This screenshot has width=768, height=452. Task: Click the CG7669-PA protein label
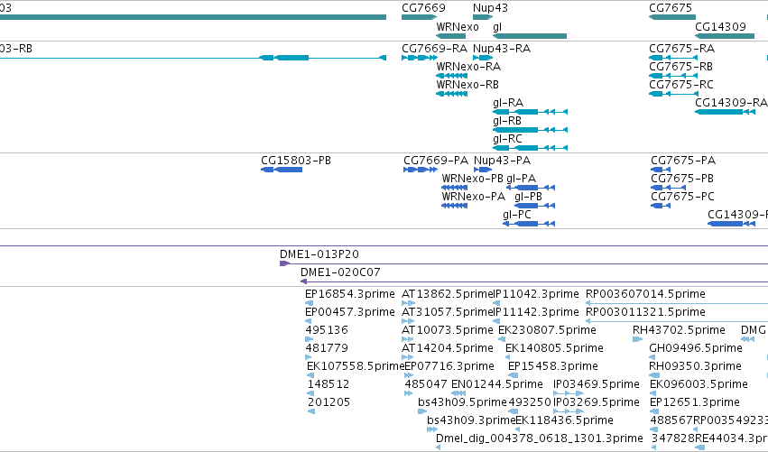(x=436, y=161)
